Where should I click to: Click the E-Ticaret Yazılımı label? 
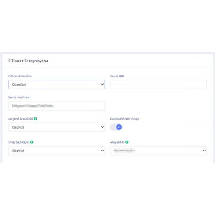(x=20, y=76)
